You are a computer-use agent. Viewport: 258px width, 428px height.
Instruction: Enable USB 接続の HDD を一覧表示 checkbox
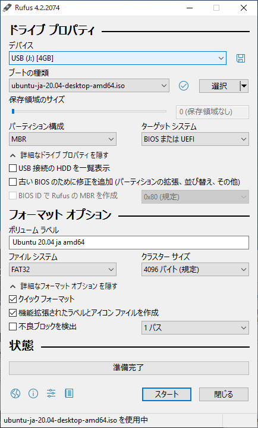(13, 168)
